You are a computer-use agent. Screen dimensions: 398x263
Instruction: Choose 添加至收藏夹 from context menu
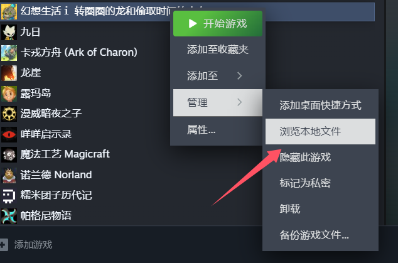218,49
